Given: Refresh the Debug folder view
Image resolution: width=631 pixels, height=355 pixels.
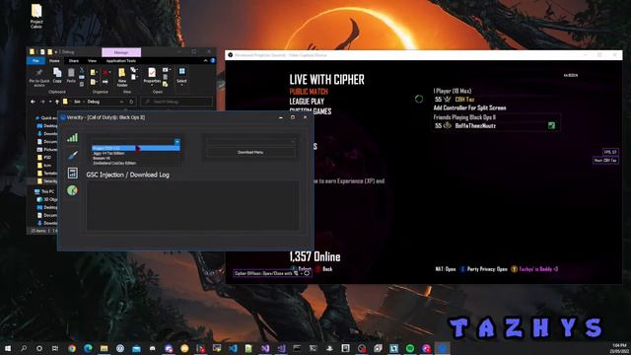Looking at the screenshot, I should 131,102.
